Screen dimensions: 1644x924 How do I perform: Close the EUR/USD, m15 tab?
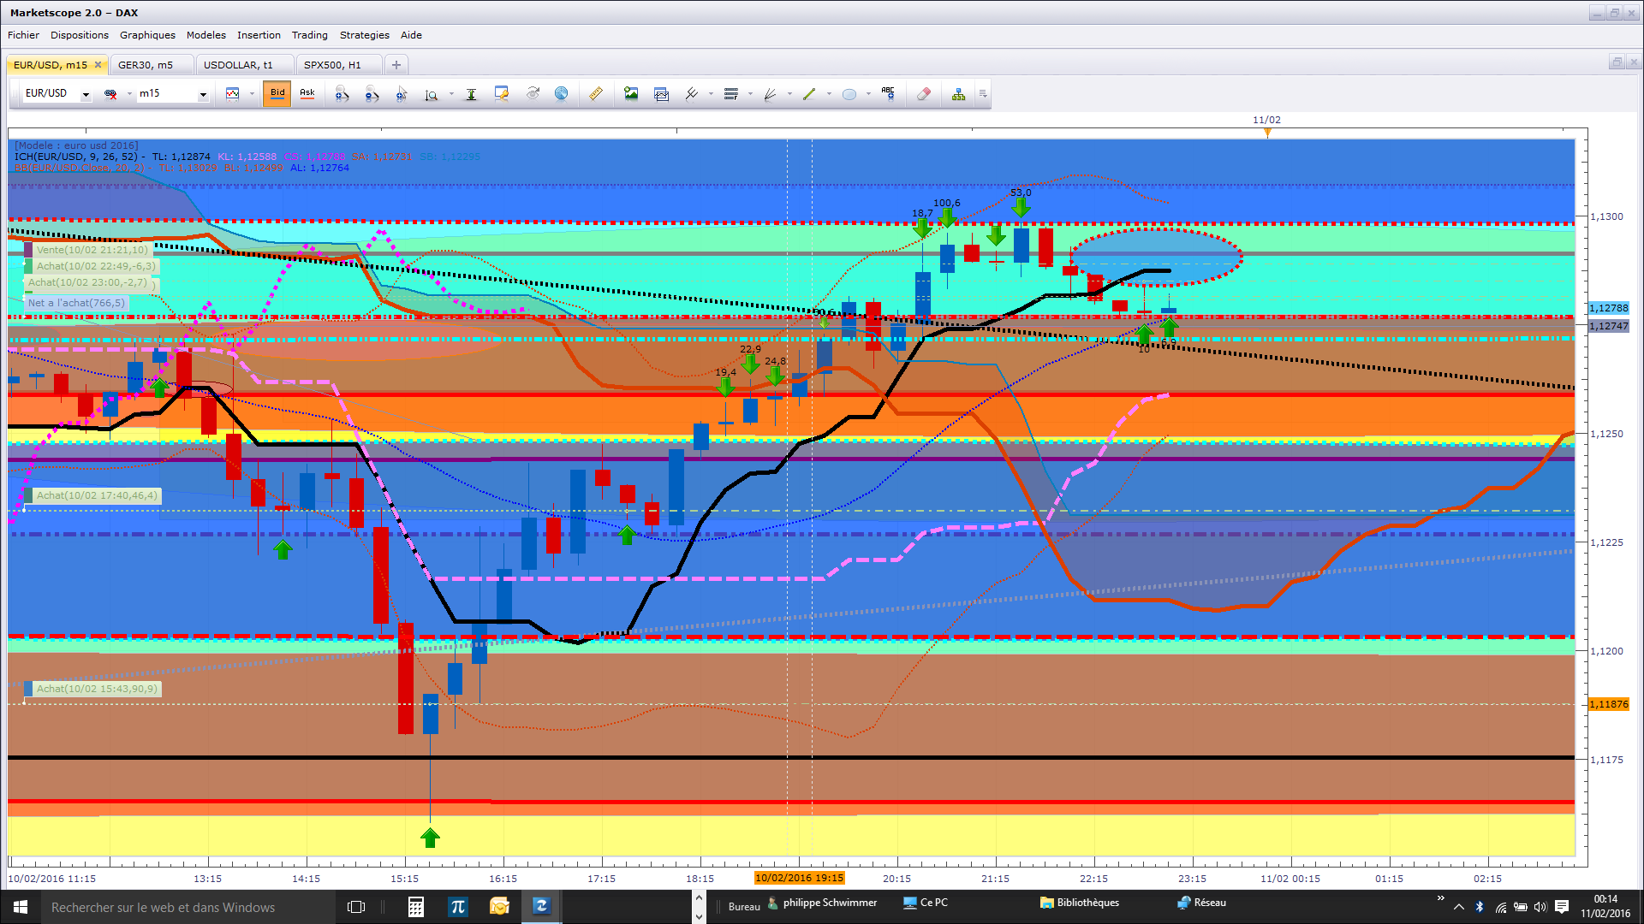[98, 65]
